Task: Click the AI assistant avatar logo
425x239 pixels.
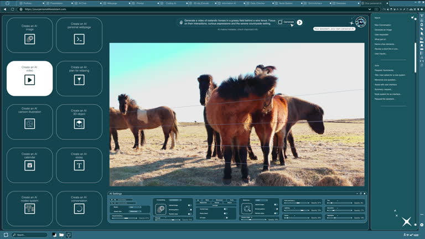Action: [360, 22]
